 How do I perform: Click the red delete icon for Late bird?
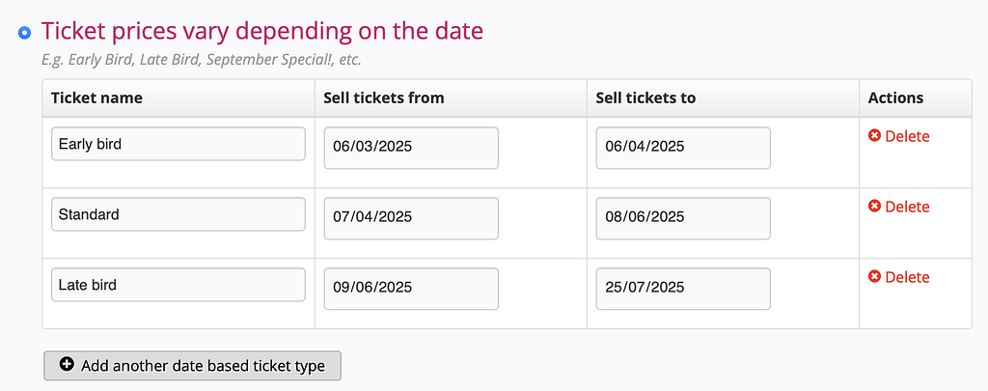[874, 277]
